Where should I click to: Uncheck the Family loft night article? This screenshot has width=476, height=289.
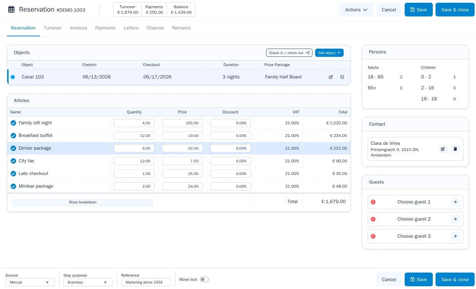(13, 123)
